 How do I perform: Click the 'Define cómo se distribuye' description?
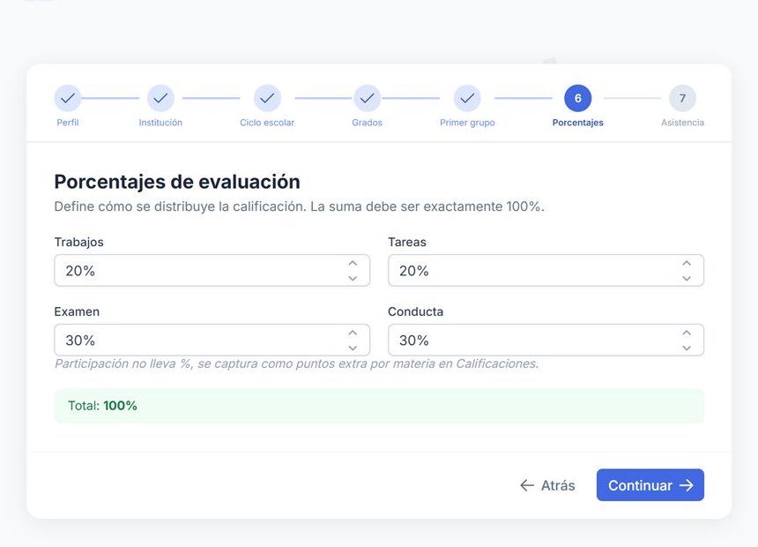(300, 206)
